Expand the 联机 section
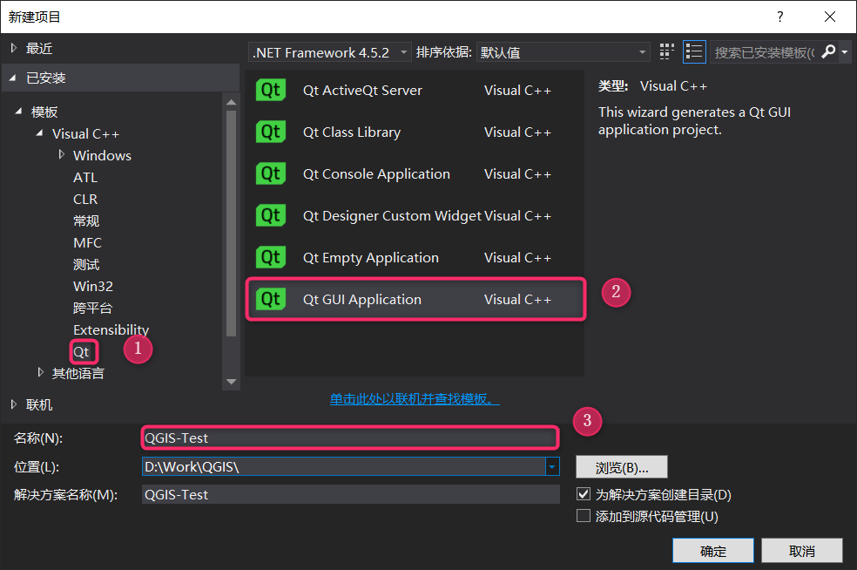Image resolution: width=857 pixels, height=570 pixels. click(14, 404)
